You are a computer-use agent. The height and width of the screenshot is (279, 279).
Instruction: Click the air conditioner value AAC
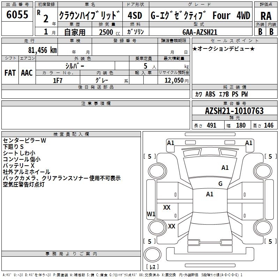click(27, 73)
